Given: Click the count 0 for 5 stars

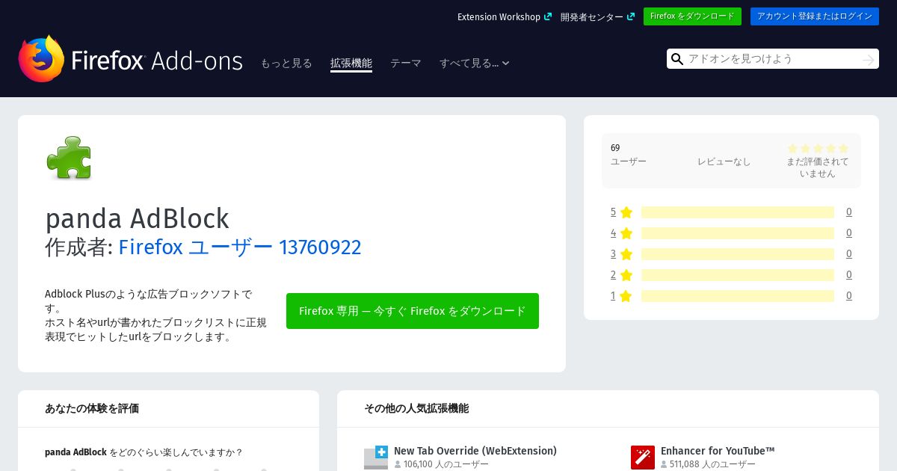Looking at the screenshot, I should (849, 212).
